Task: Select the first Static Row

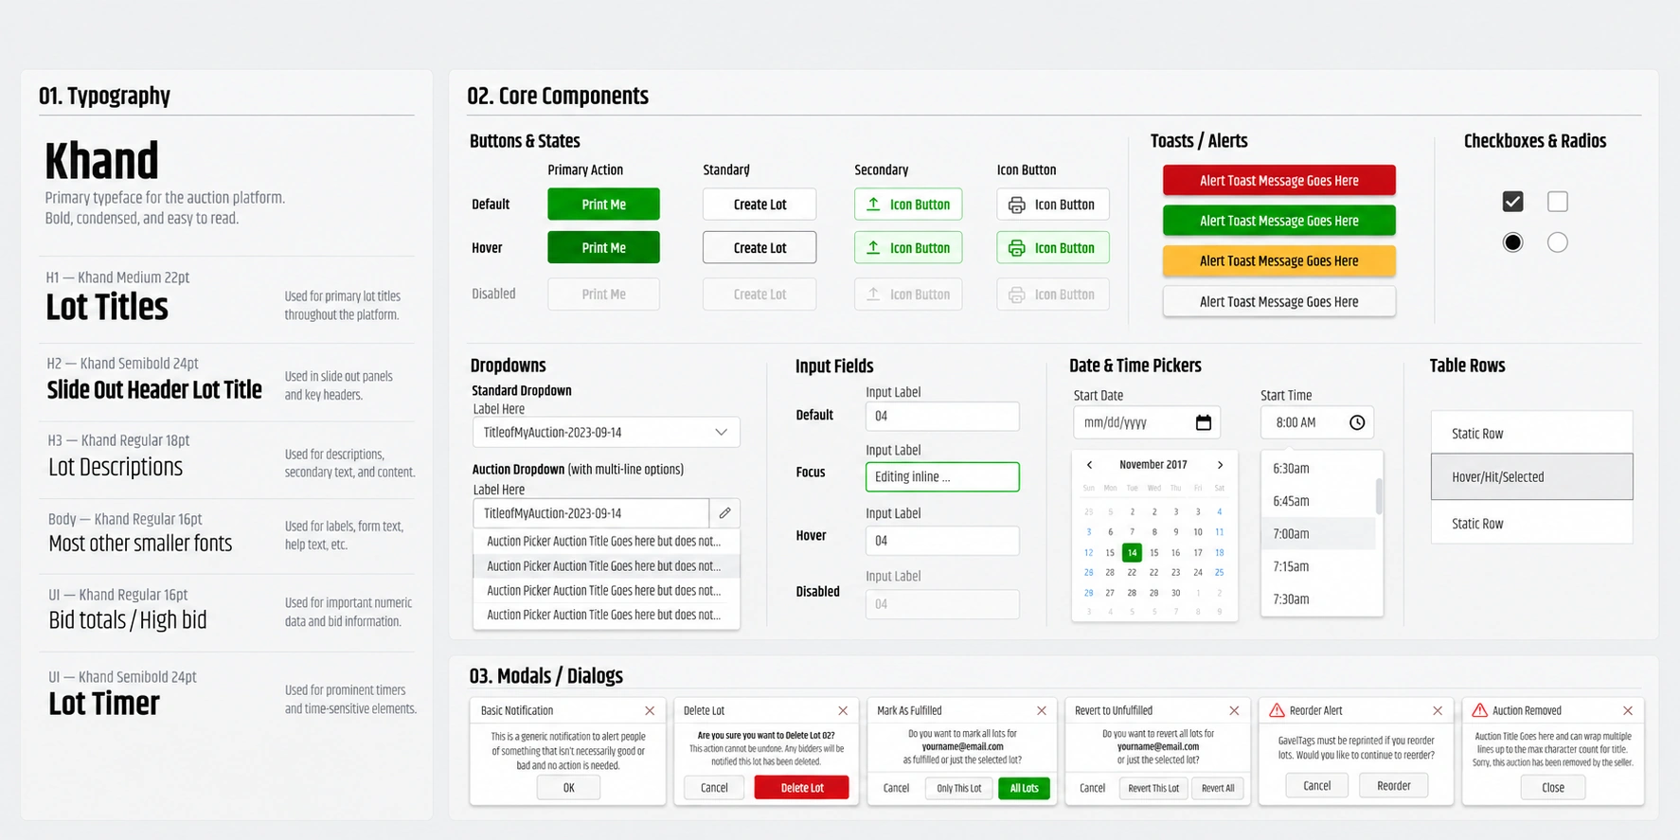Action: pyautogui.click(x=1531, y=433)
